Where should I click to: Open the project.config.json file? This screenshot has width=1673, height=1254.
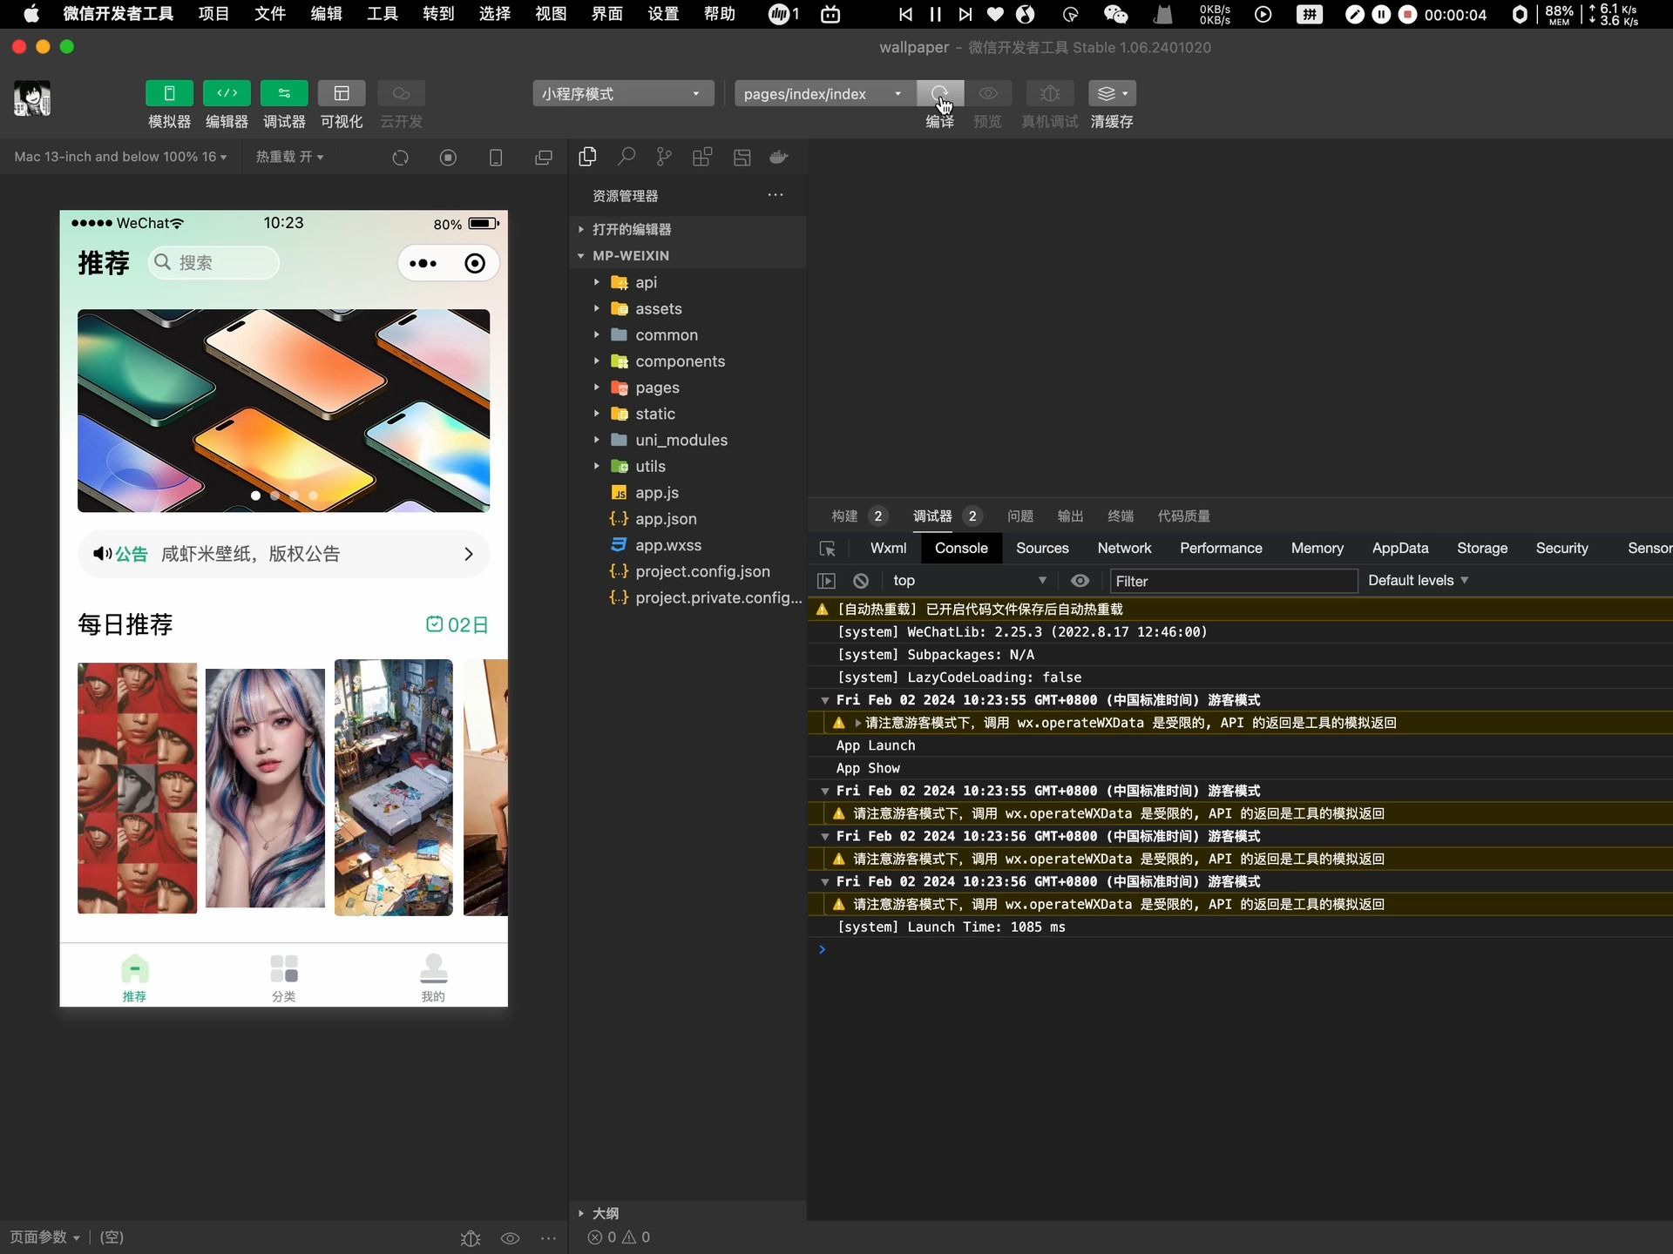[687, 571]
